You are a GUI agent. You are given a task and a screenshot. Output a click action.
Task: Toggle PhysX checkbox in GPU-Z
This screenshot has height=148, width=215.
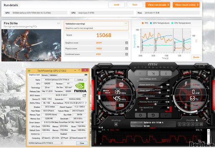pos(62,138)
